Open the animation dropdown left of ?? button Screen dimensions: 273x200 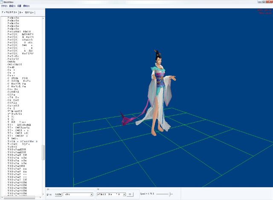coord(111,194)
